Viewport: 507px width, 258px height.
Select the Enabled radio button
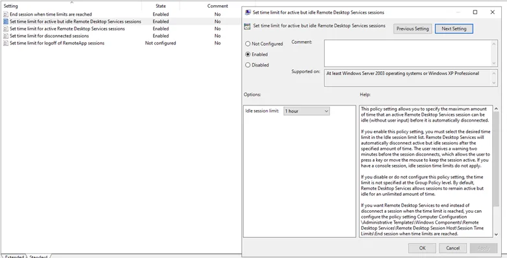click(x=248, y=54)
